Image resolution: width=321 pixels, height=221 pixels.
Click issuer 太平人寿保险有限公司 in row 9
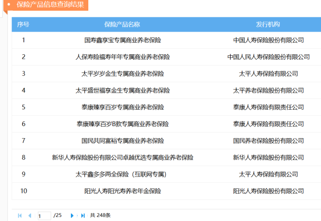click(268, 174)
